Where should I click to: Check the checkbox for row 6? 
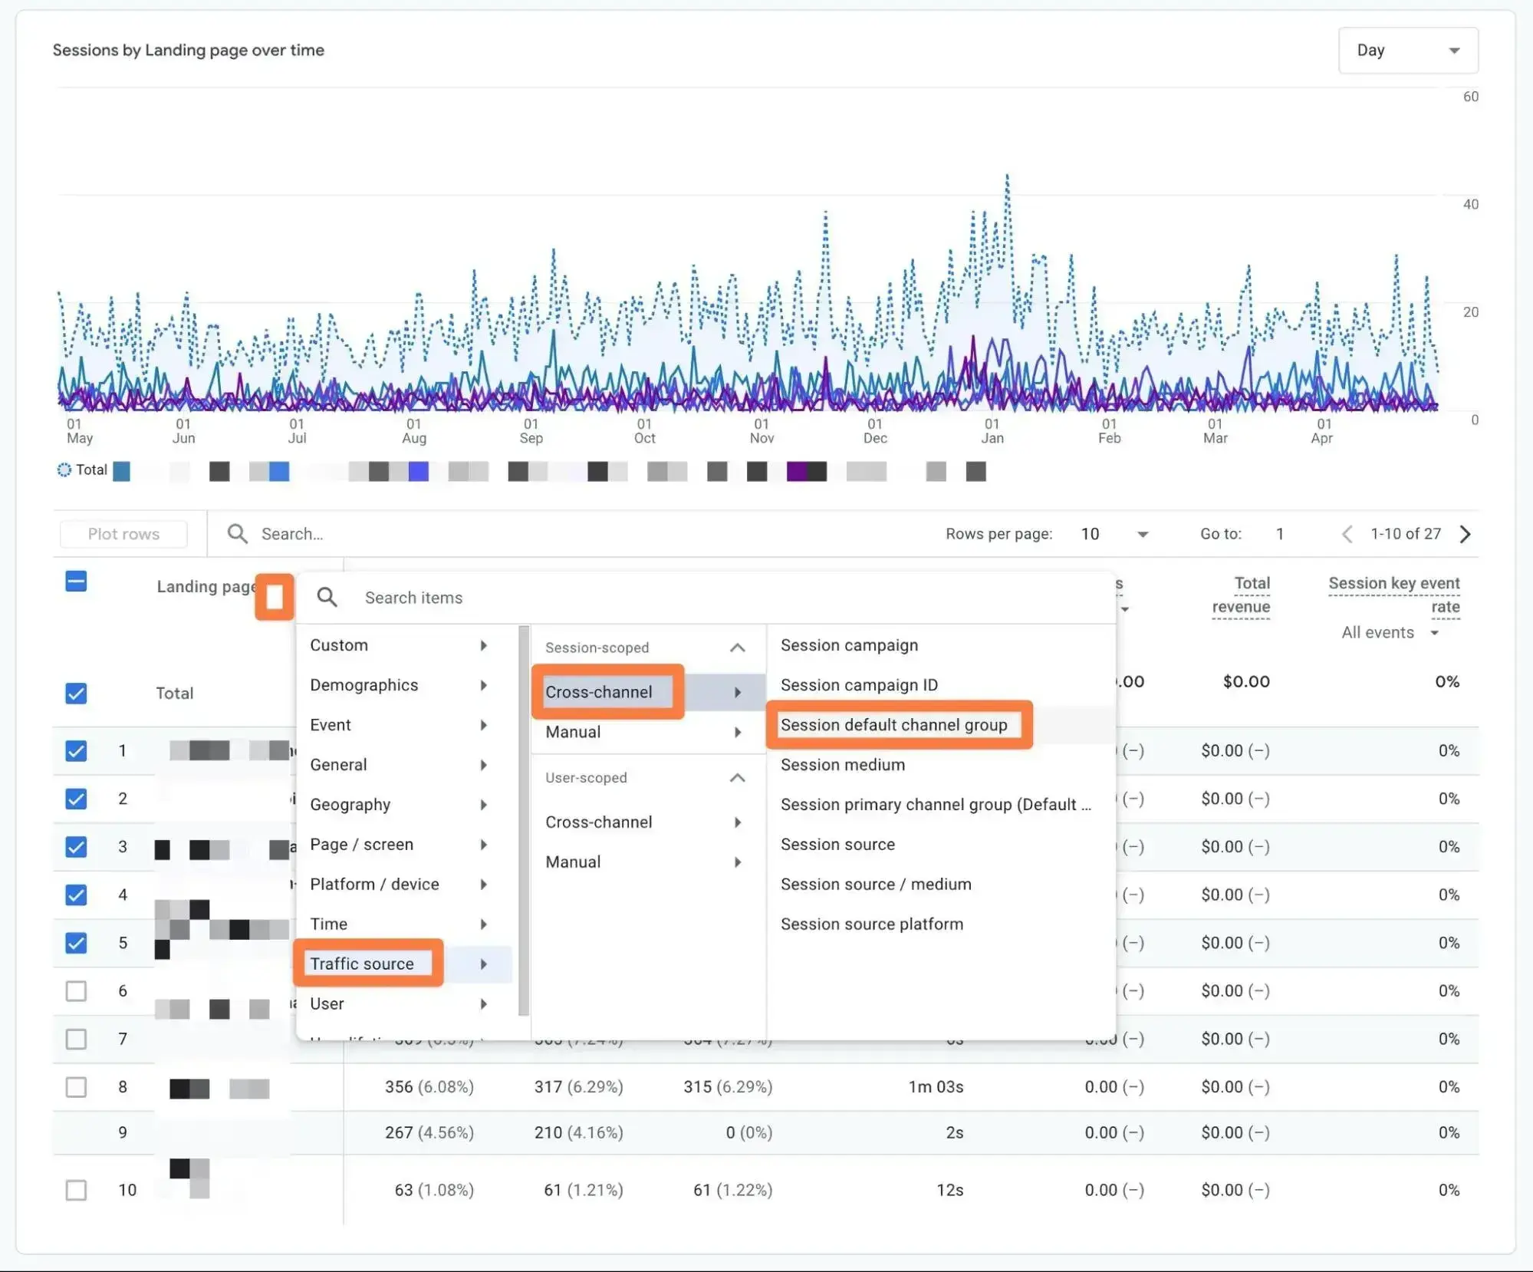tap(76, 990)
